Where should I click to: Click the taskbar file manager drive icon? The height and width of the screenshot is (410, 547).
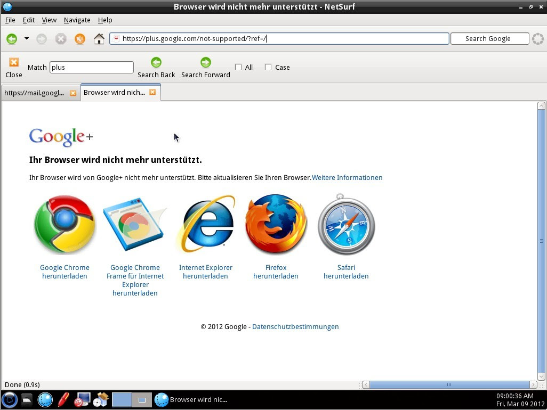pyautogui.click(x=27, y=400)
